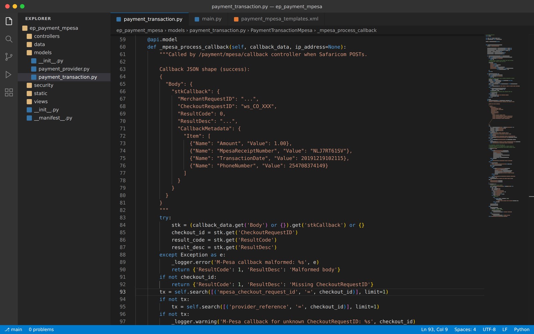Click line number 60 in gutter
This screenshot has height=334, width=534.
[x=122, y=47]
